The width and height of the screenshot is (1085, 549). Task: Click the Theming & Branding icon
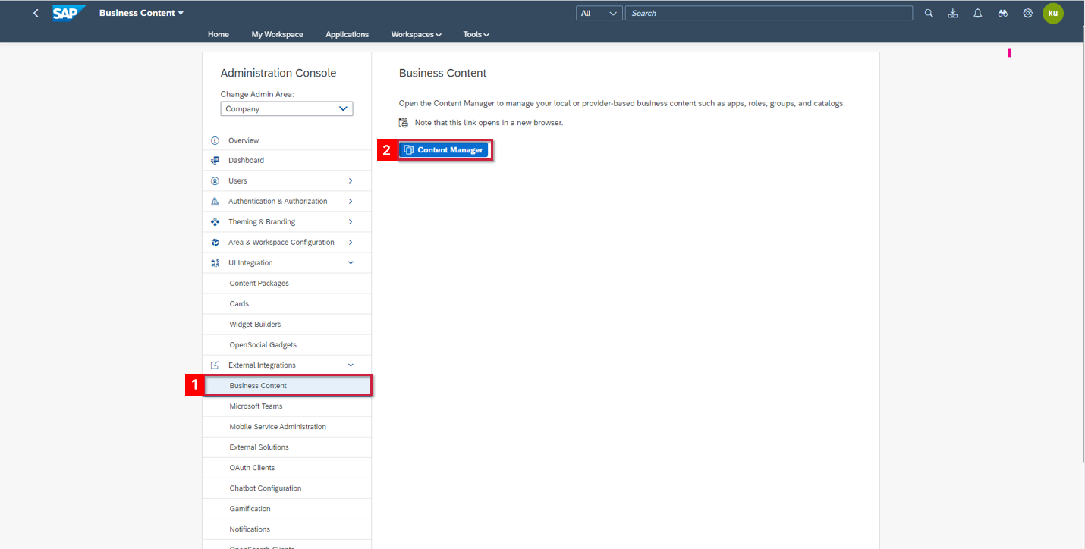tap(215, 222)
